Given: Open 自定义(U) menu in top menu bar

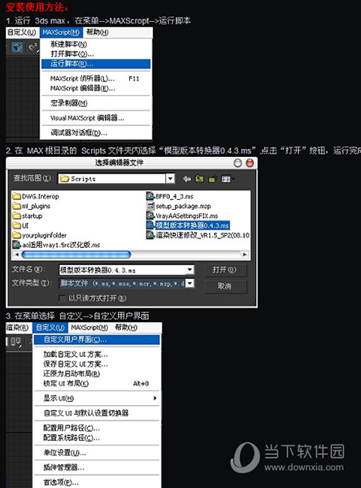Looking at the screenshot, I should (x=22, y=33).
